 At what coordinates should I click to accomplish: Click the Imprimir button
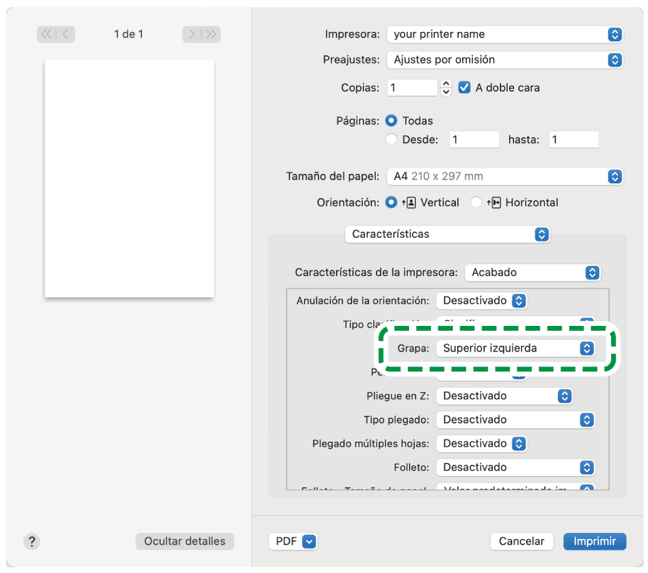pyautogui.click(x=594, y=542)
